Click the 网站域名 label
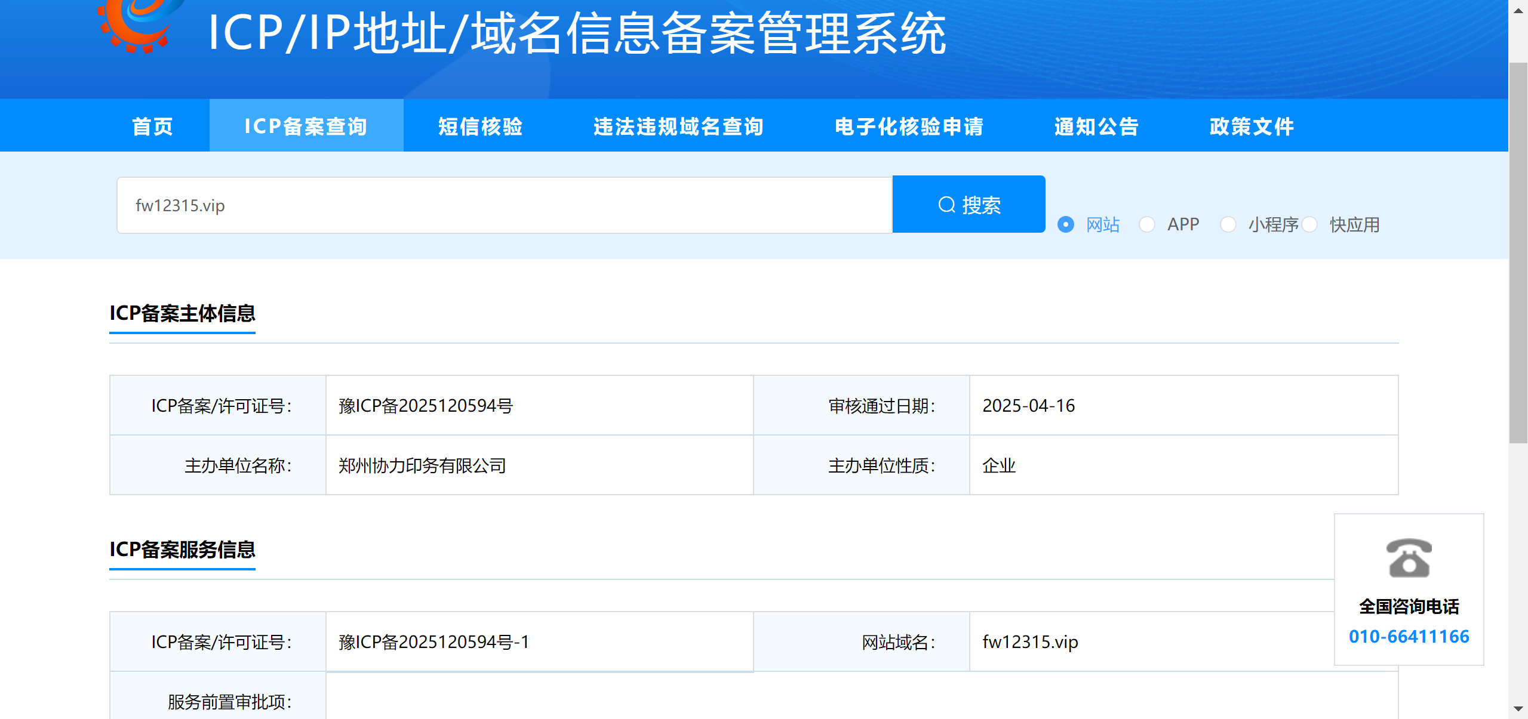 pos(898,642)
